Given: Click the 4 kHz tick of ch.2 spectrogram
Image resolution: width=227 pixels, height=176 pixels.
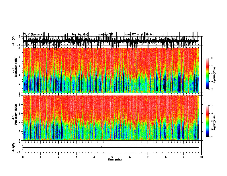Looking at the screenshot, I should tap(20, 123).
